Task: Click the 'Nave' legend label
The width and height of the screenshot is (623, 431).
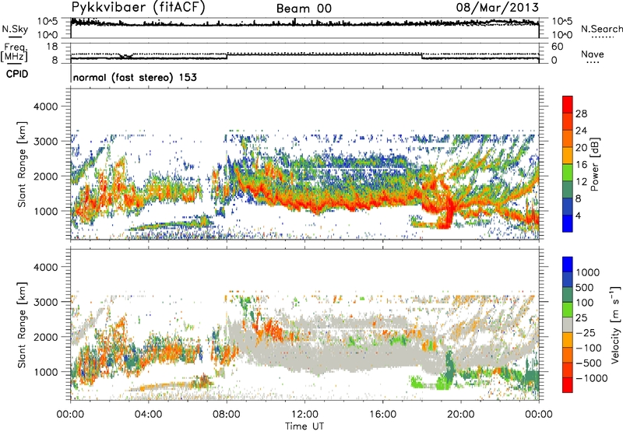Action: 593,54
